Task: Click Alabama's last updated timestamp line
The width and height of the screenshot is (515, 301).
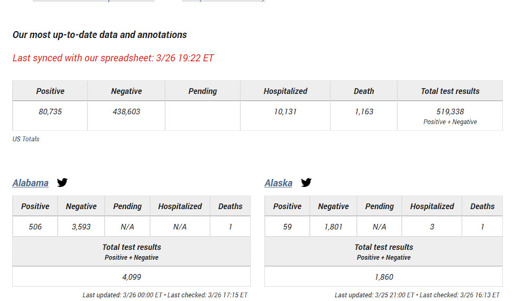Action: click(165, 295)
